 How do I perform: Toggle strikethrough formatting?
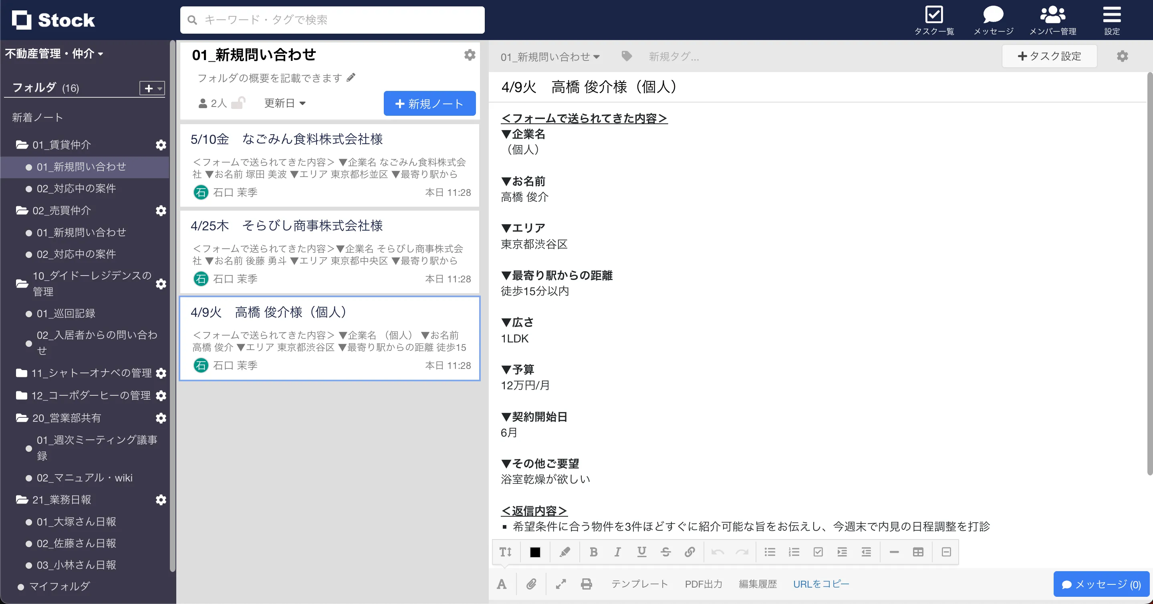[665, 552]
